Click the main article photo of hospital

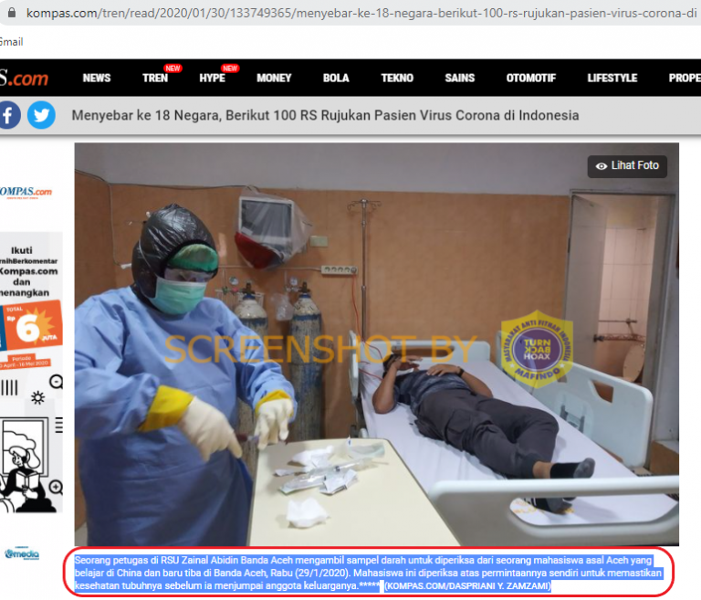coord(376,344)
